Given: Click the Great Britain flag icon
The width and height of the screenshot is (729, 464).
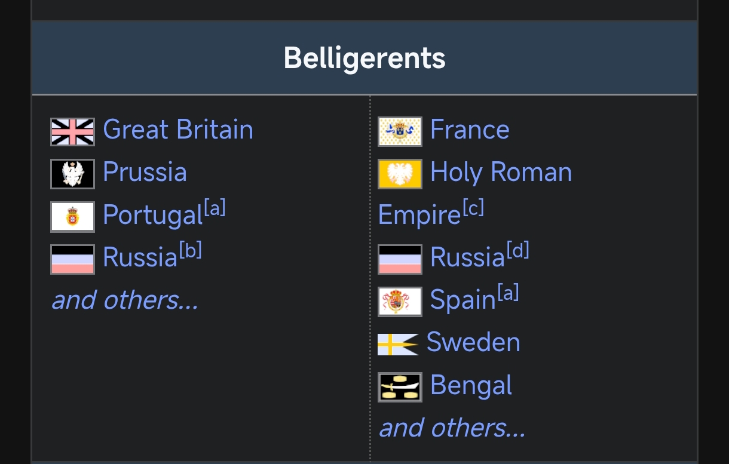Looking at the screenshot, I should pos(72,132).
